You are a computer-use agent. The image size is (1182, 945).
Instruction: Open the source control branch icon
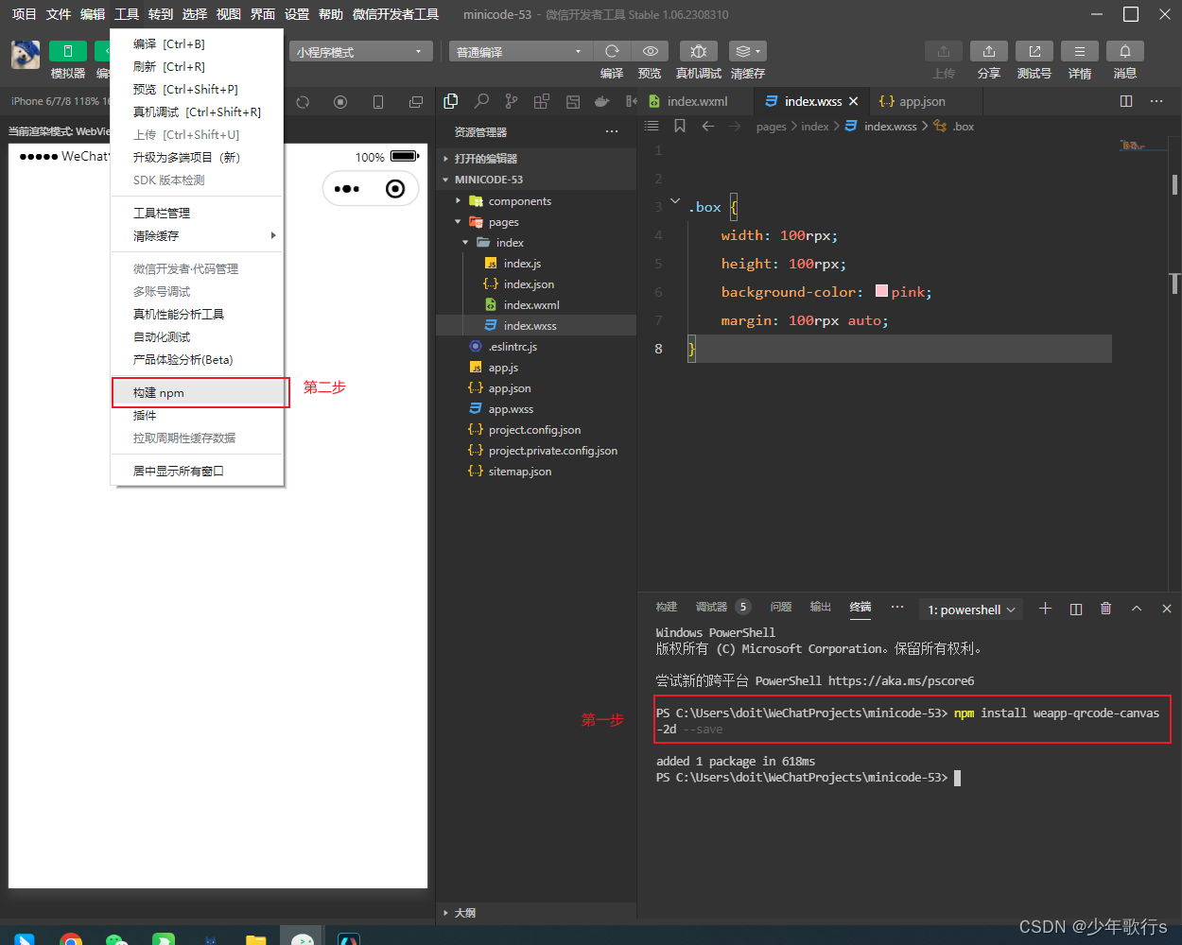click(512, 101)
